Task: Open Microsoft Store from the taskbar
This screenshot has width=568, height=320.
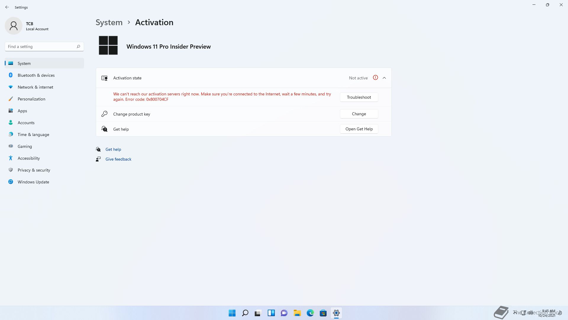Action: click(x=323, y=313)
